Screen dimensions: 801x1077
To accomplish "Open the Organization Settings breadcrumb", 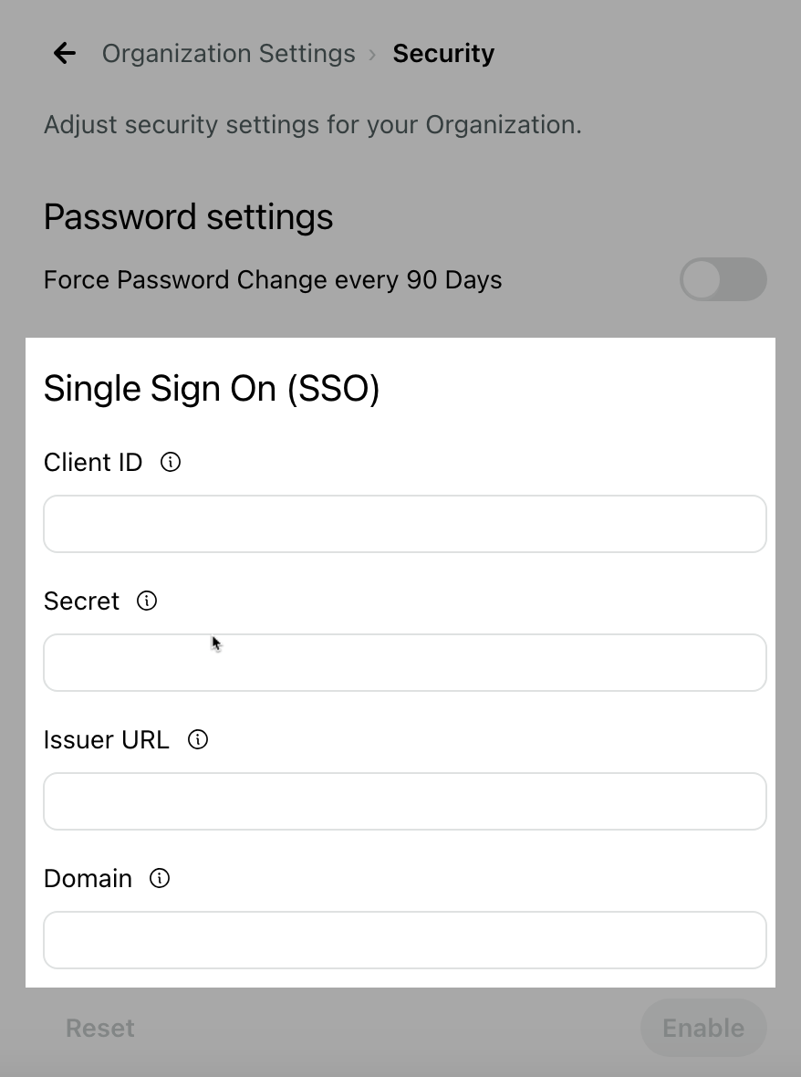I will tap(229, 54).
